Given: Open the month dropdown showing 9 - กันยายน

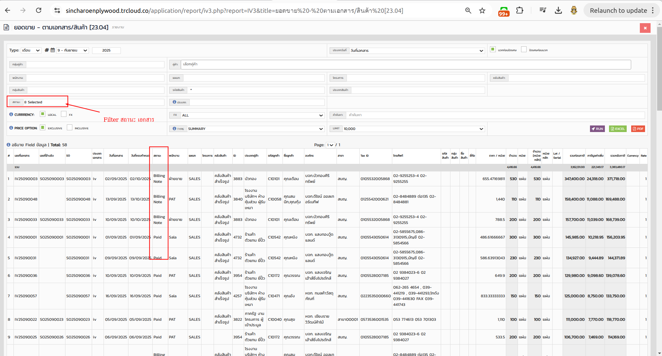Looking at the screenshot, I should click(x=72, y=50).
